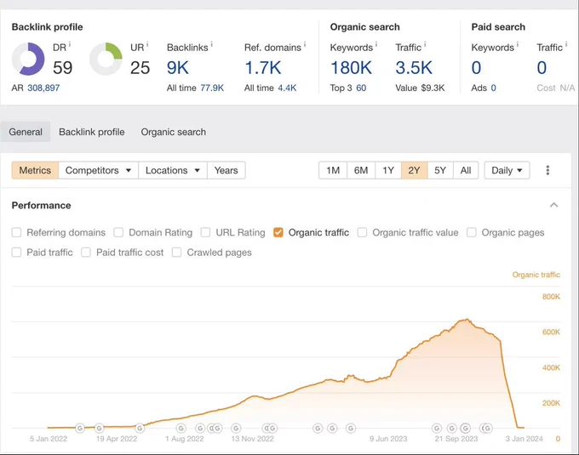
Task: Select the Metrics view button
Action: pyautogui.click(x=35, y=170)
